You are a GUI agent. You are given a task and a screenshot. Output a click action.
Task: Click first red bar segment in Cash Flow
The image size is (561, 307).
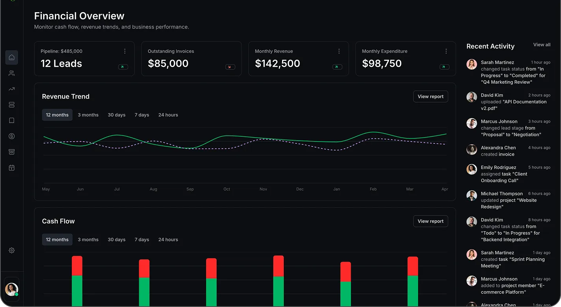tap(77, 266)
